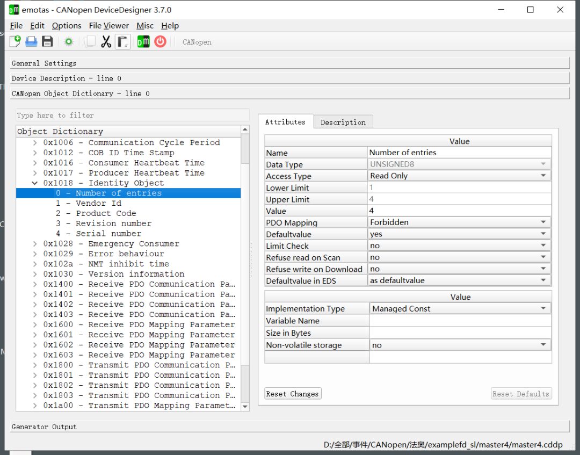Screen dimensions: 580x455
Task: Expand the 0x1400 Receive PDO Communication node
Action: click(x=34, y=284)
